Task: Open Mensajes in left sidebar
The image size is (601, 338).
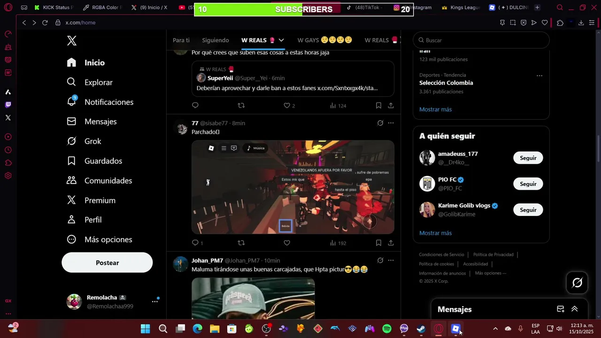Action: (92, 122)
